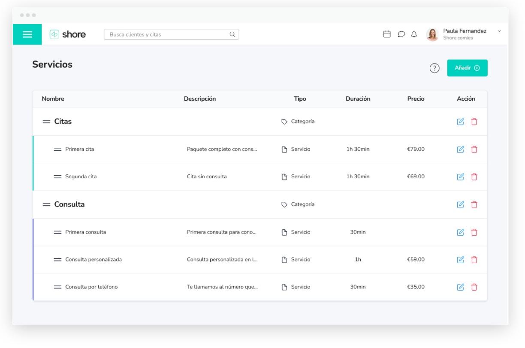Click the Precio column header
The image size is (525, 348).
pos(416,99)
